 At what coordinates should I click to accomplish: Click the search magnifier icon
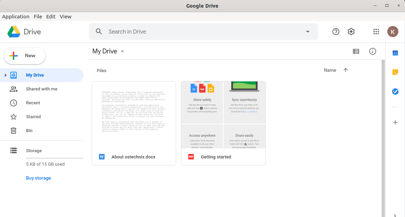99,32
